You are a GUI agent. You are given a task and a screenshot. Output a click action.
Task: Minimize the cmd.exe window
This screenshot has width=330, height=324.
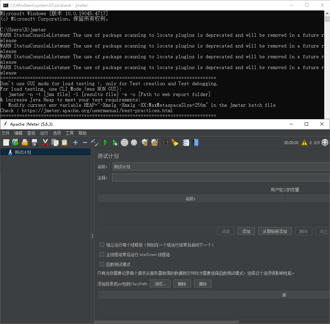click(292, 5)
